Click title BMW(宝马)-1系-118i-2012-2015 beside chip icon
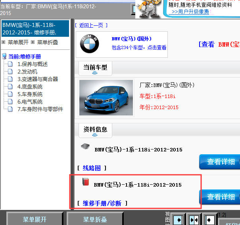Viewport: 240px width, 225px height. click(x=138, y=149)
